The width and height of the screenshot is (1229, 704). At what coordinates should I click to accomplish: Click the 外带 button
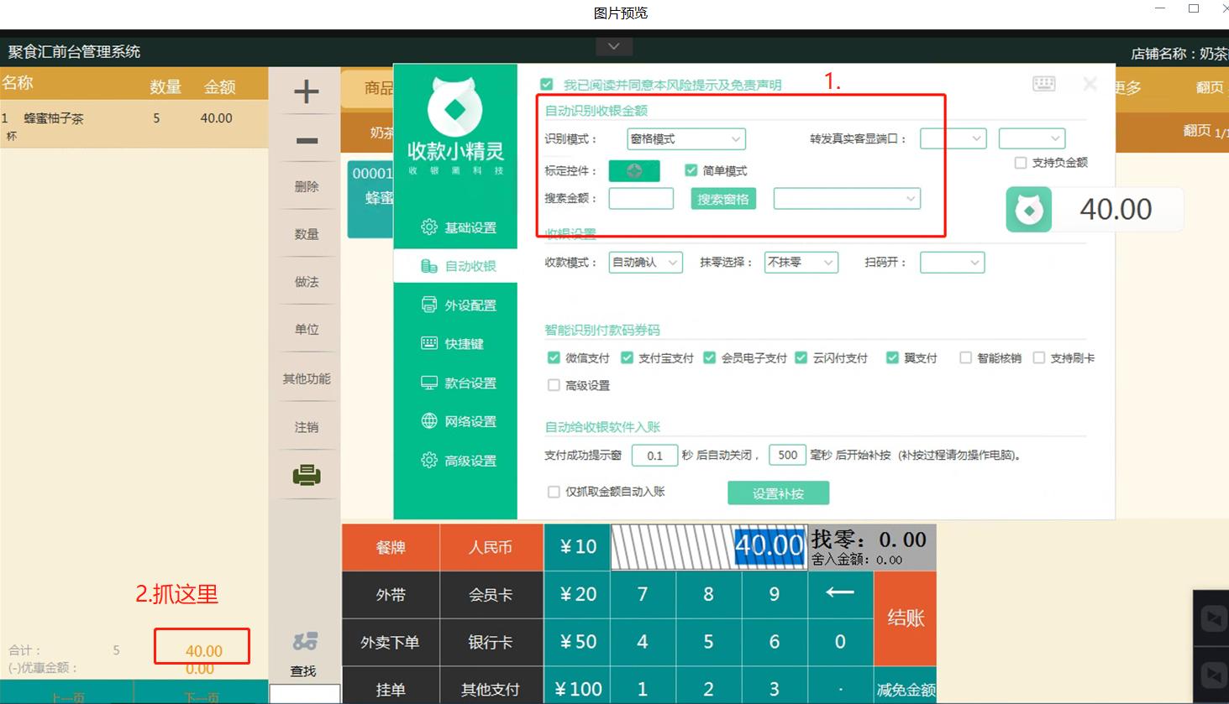pos(391,595)
